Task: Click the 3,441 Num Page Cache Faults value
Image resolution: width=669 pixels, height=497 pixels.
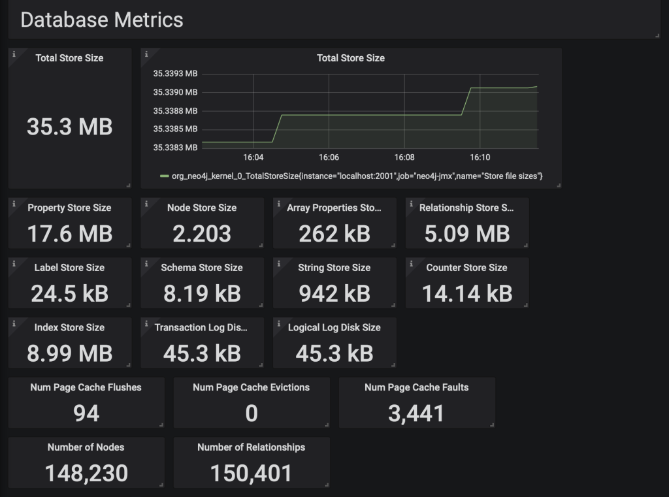Action: [416, 413]
